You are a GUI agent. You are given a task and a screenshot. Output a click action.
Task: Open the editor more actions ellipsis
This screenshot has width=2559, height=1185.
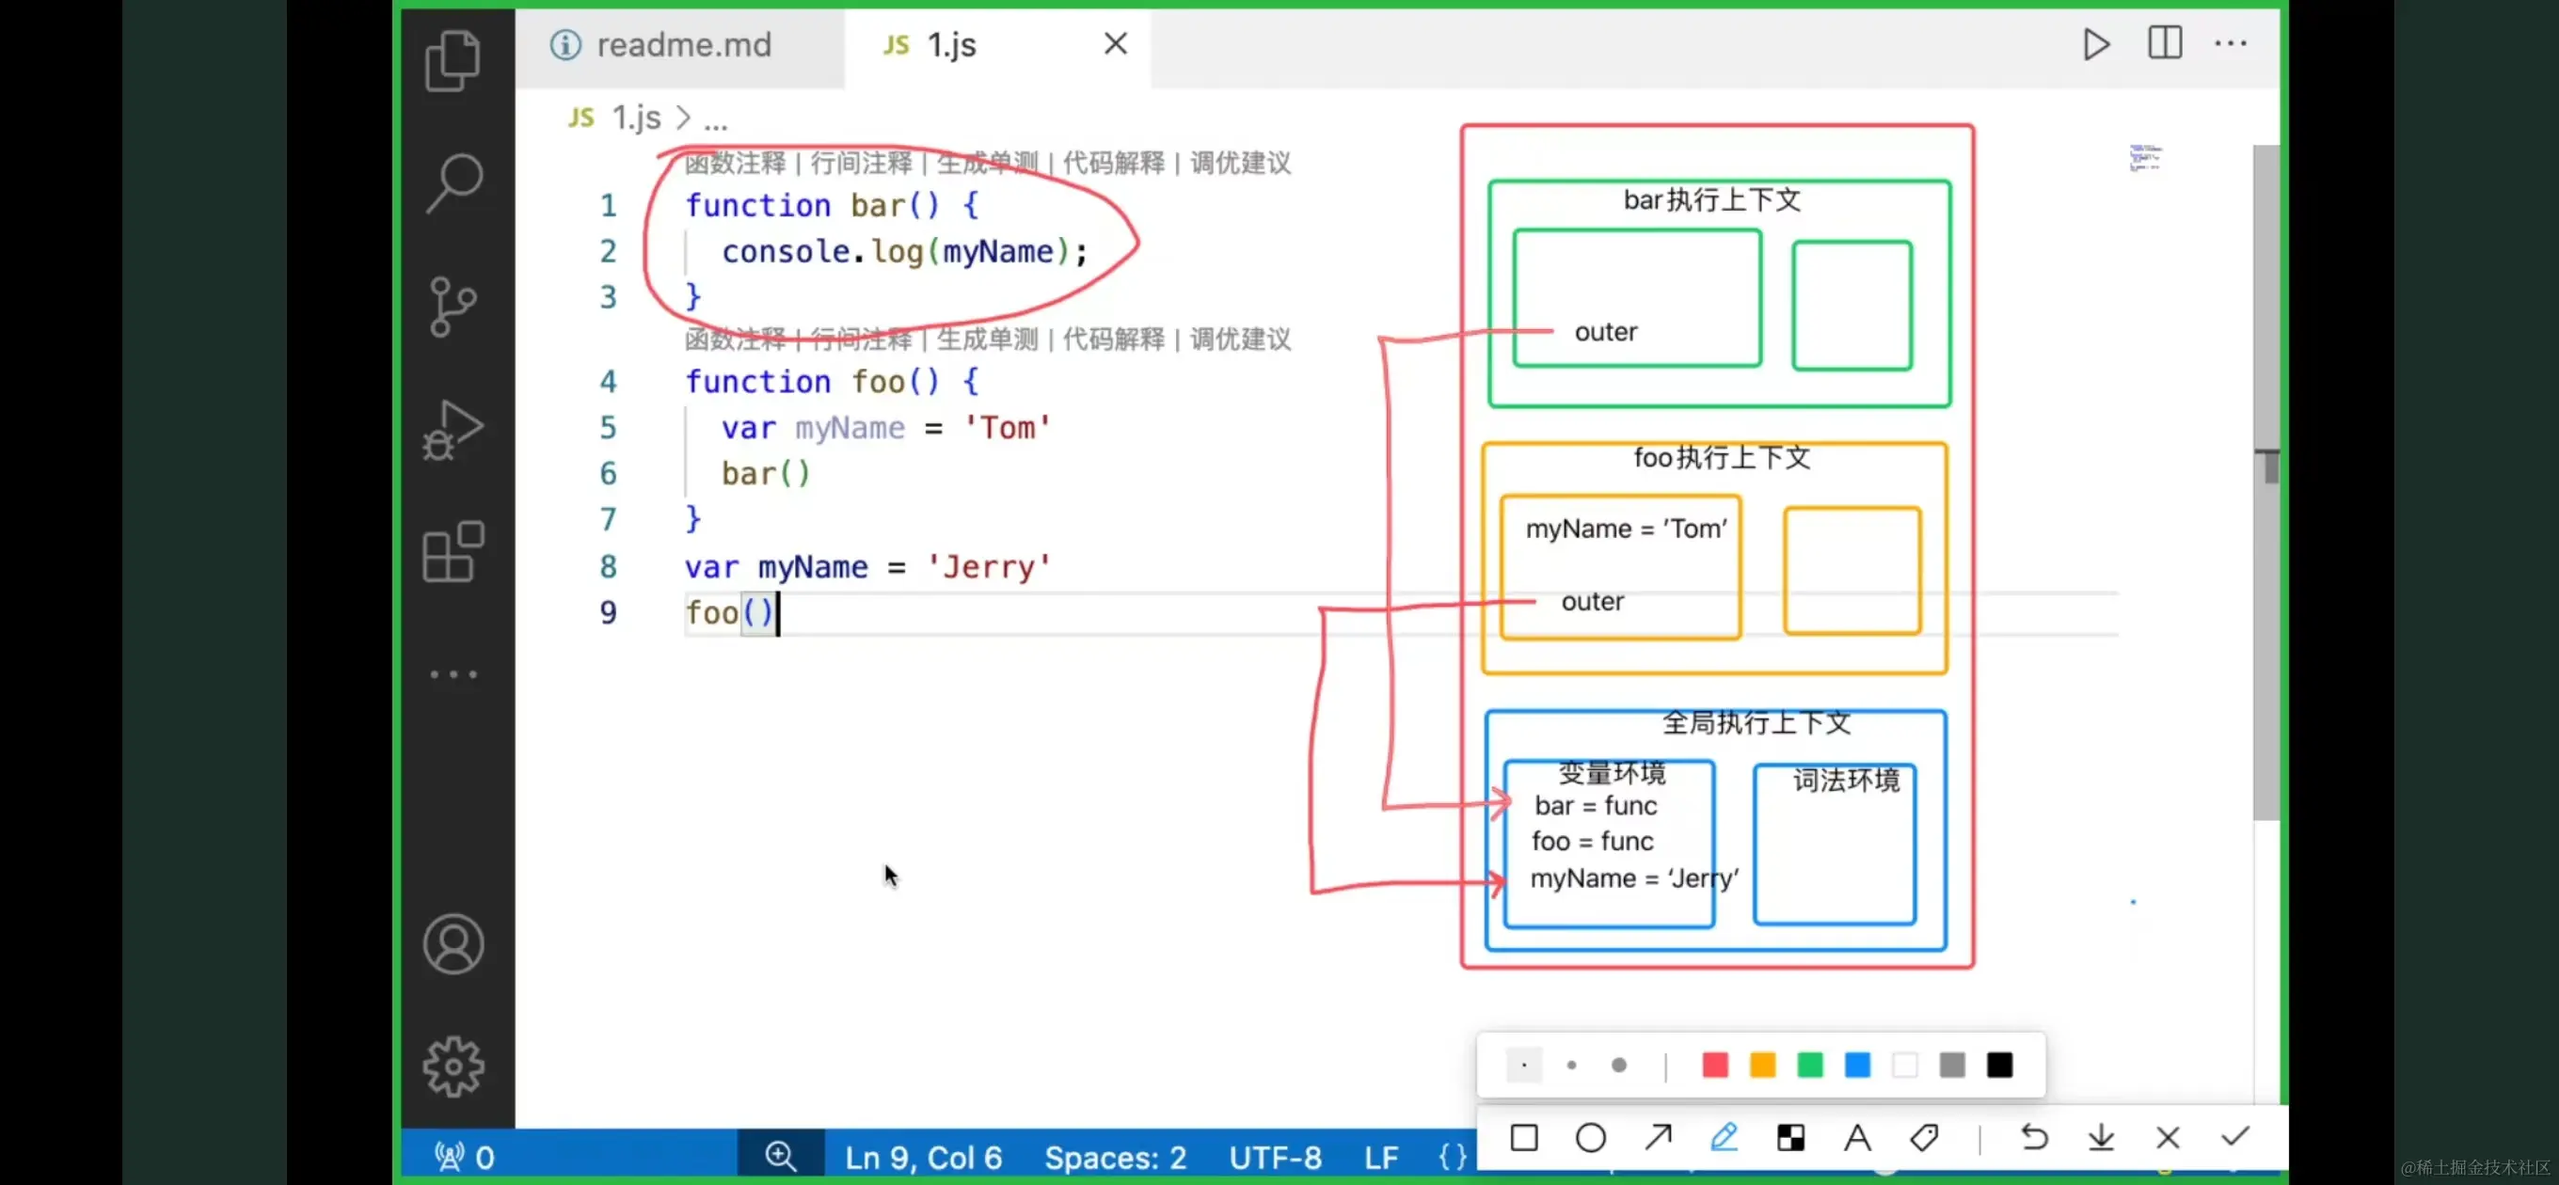pos(2230,43)
